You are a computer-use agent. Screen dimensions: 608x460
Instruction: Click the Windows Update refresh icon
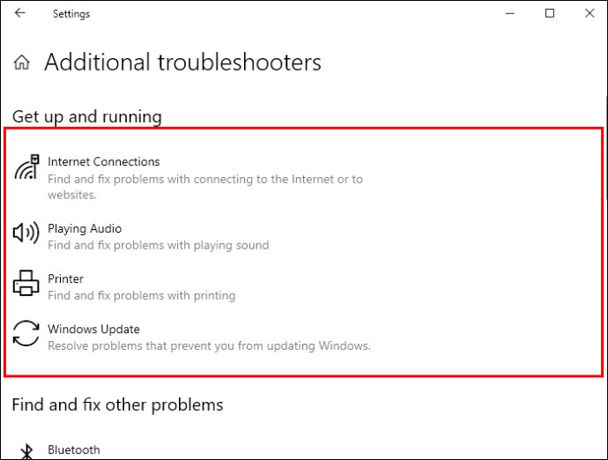26,333
